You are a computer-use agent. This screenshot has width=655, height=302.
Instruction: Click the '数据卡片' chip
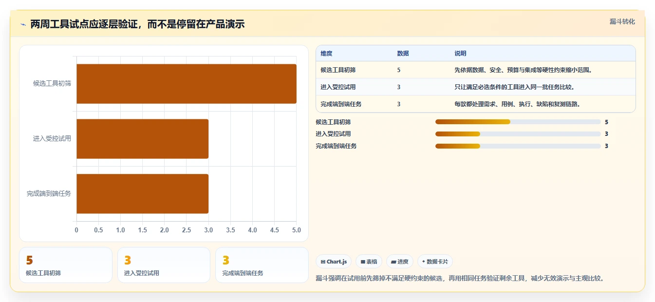(x=435, y=262)
